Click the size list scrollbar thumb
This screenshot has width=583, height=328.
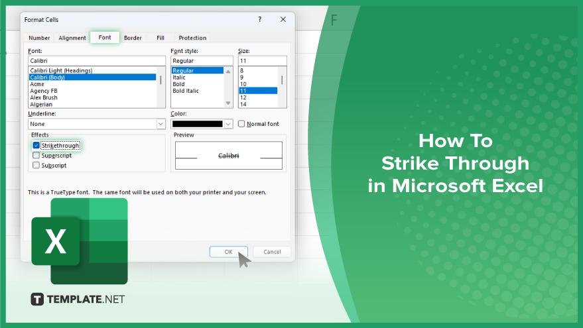pyautogui.click(x=282, y=80)
